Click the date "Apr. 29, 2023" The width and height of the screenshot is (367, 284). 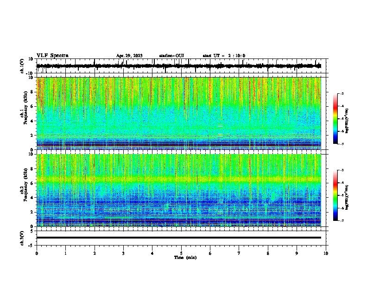click(x=129, y=56)
